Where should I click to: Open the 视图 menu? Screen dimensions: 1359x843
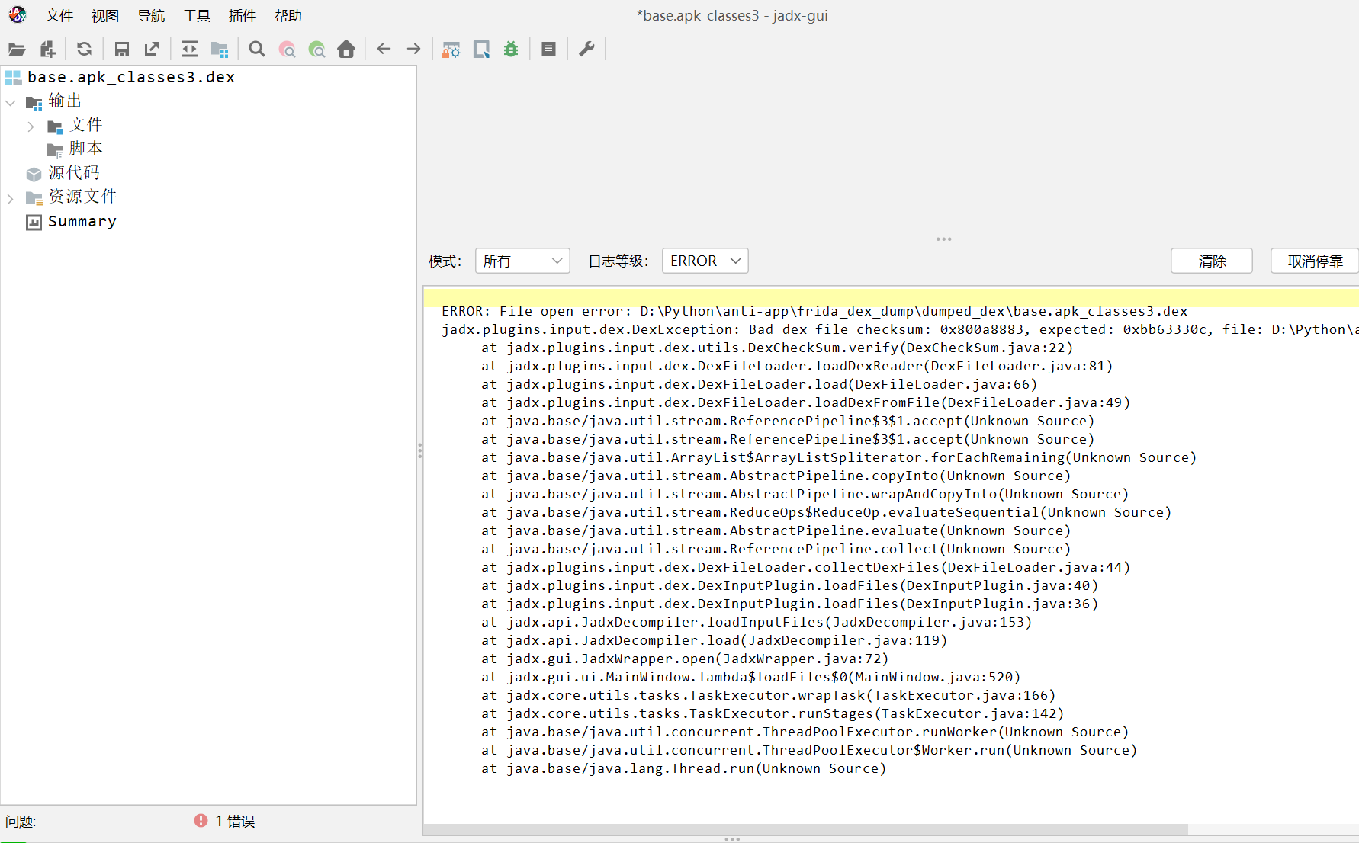click(x=105, y=16)
